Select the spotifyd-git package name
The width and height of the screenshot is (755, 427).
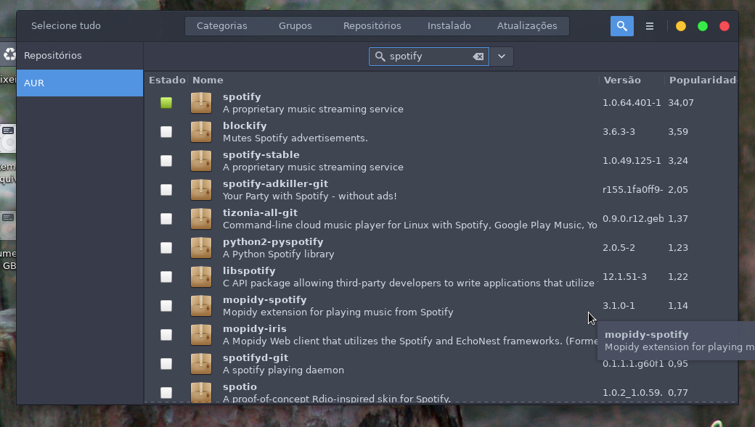coord(256,357)
